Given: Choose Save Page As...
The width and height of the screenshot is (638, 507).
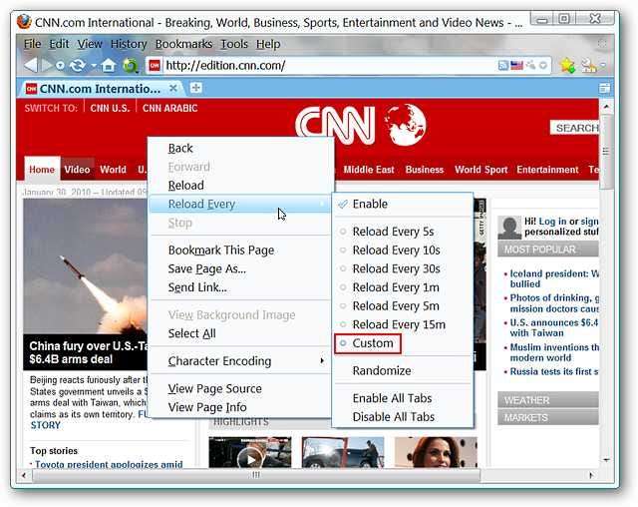Looking at the screenshot, I should [x=240, y=268].
